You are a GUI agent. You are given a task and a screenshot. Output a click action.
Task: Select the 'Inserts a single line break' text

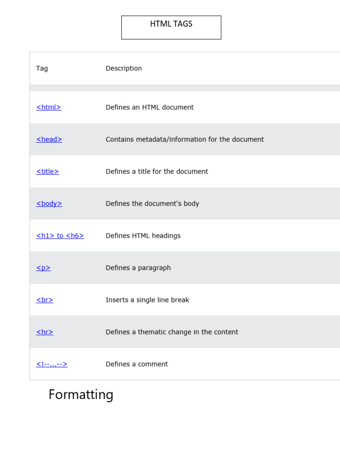(x=147, y=300)
